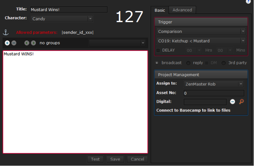Open the empty groups dropdown
254x166 pixels.
[117, 43]
